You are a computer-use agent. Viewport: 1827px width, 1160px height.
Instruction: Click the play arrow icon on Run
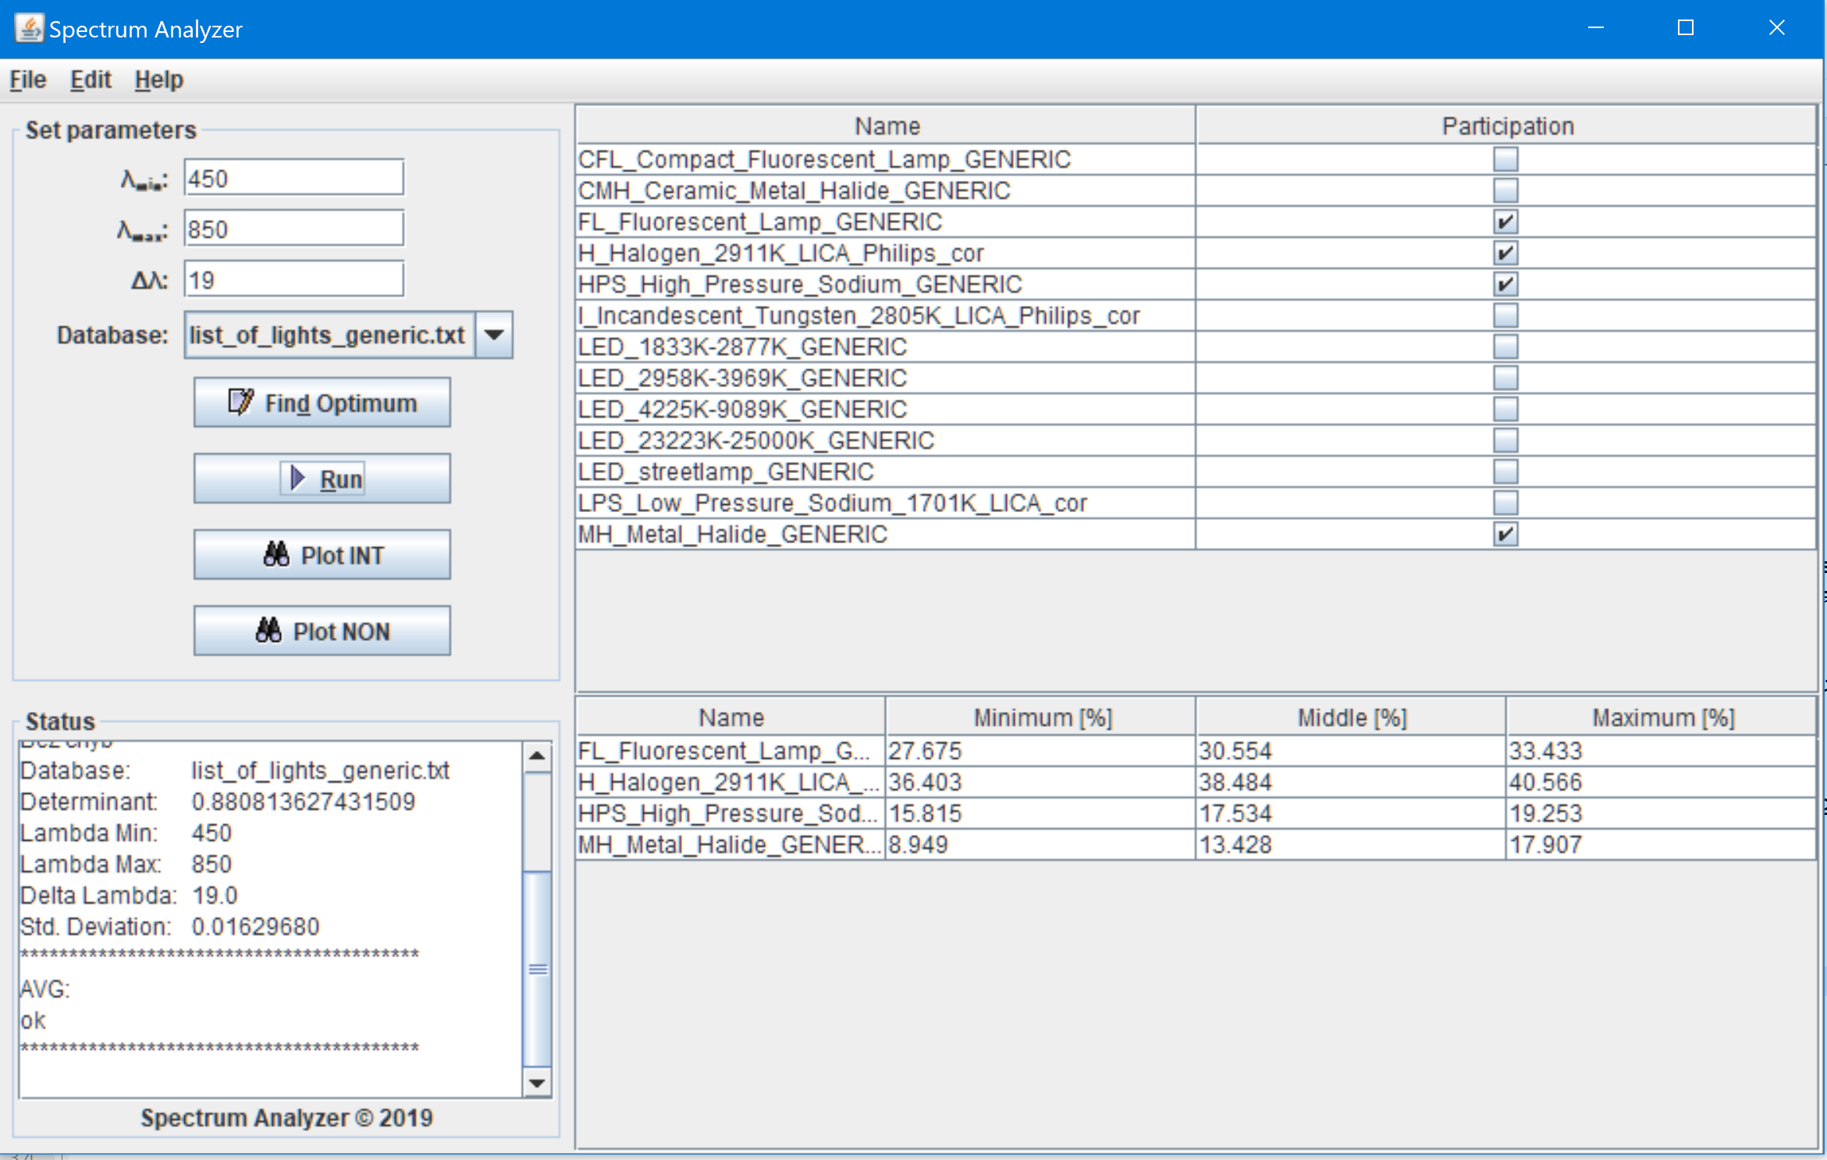[x=297, y=478]
